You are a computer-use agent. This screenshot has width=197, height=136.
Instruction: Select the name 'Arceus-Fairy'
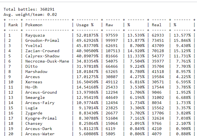point(40,103)
